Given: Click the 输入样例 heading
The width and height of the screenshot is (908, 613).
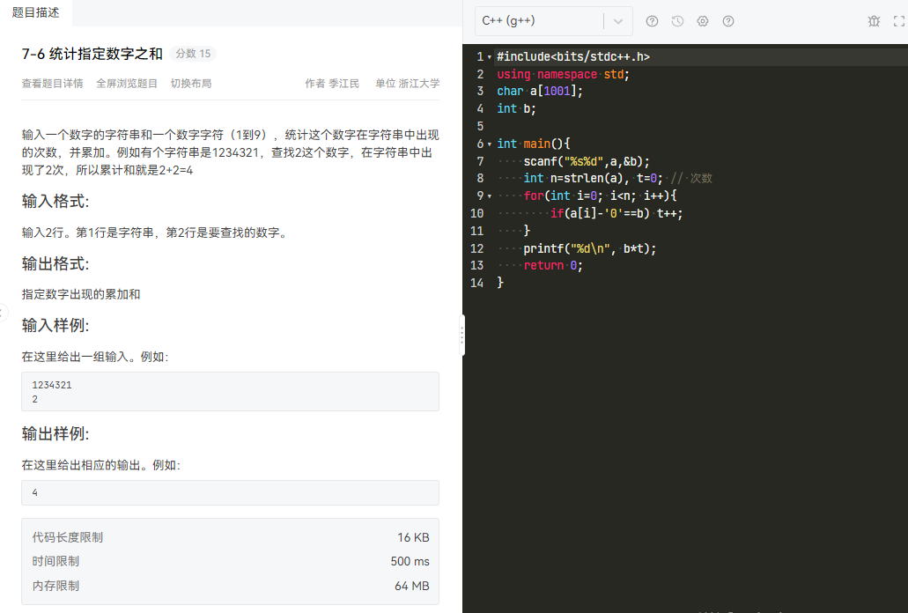Looking at the screenshot, I should point(55,325).
